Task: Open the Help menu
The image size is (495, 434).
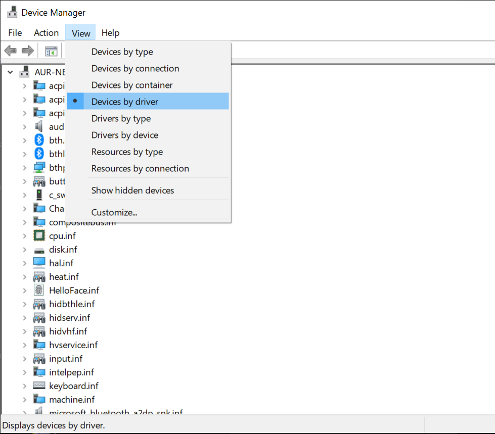Action: 110,33
